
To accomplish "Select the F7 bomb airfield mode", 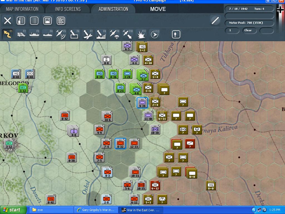I will tap(88, 34).
